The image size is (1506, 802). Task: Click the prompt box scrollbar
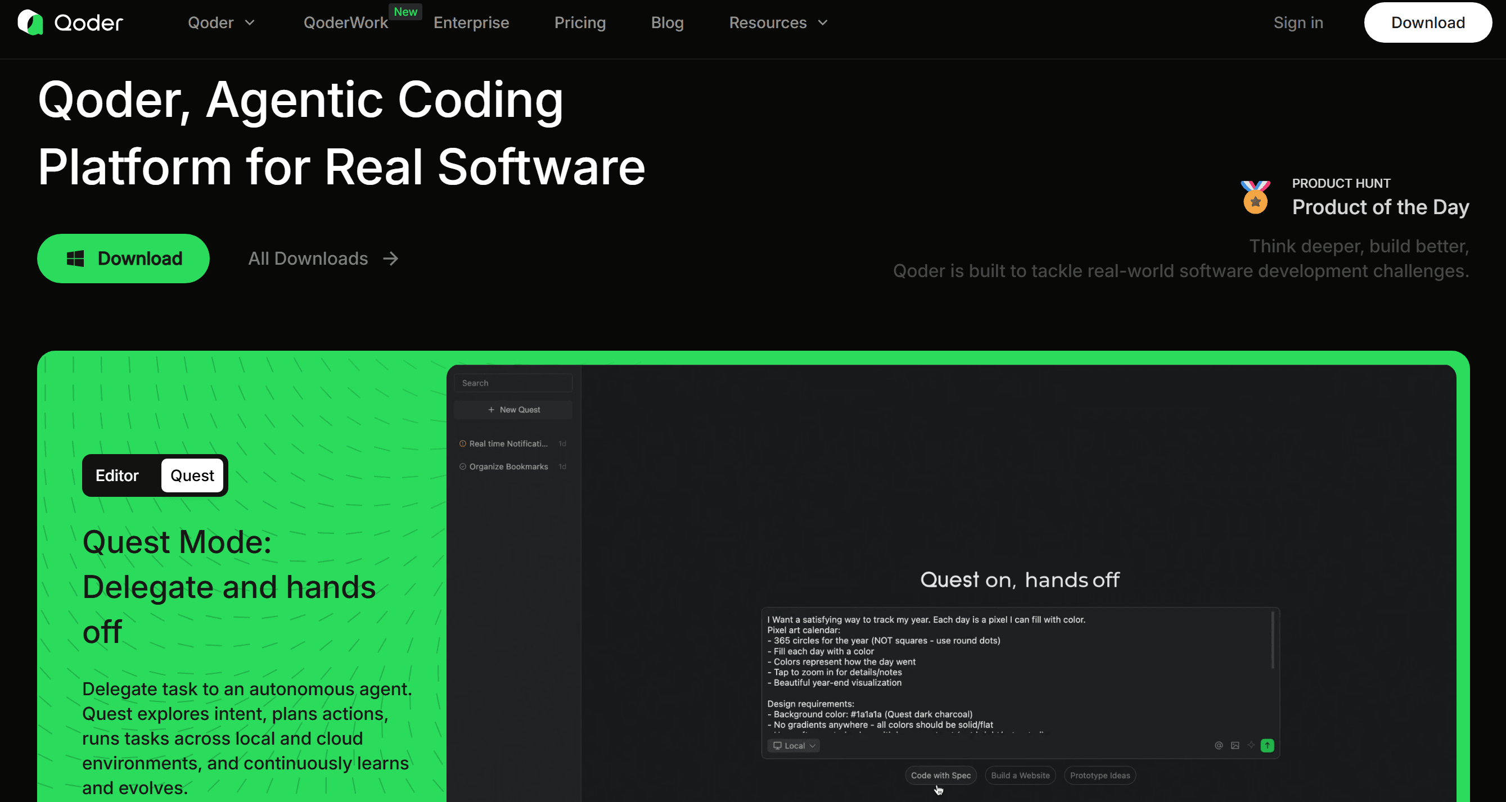(x=1272, y=640)
